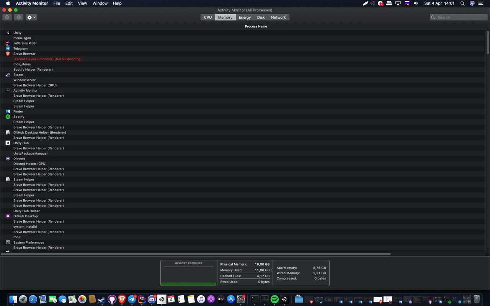
Task: Click the Memory Pressure graph
Action: (189, 273)
